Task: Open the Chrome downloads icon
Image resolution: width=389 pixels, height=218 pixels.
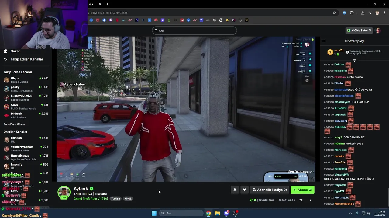Action: click(363, 13)
